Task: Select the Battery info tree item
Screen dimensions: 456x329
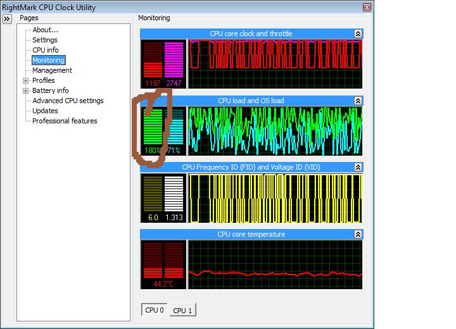Action: point(50,90)
